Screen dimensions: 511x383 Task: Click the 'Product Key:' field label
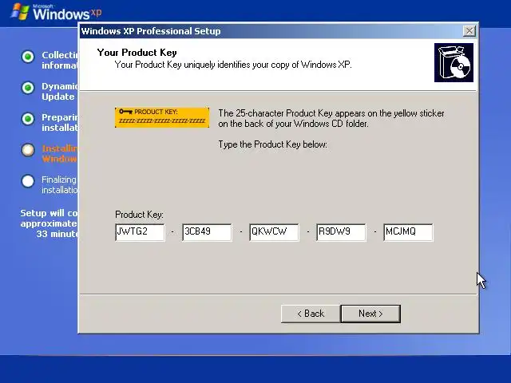pyautogui.click(x=139, y=215)
